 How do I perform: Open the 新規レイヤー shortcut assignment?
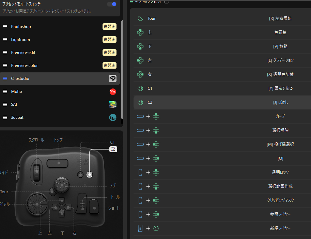click(280, 228)
